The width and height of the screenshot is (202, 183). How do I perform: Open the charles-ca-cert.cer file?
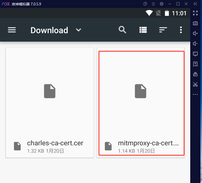tap(50, 102)
